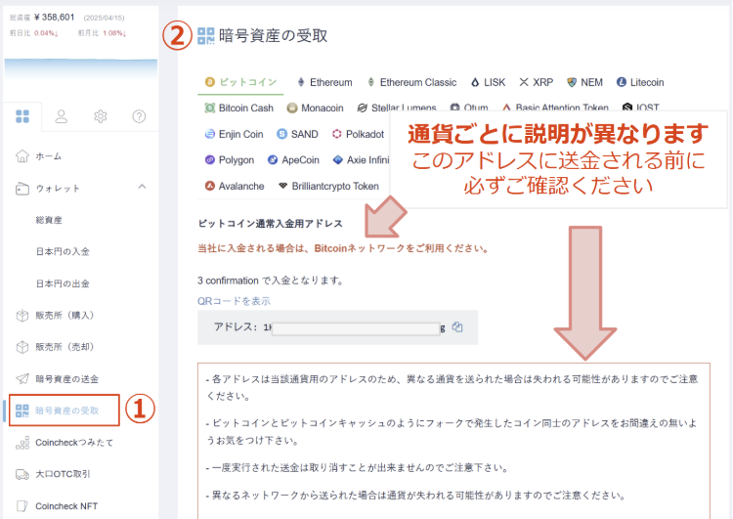733x519 pixels.
Task: Choose the Monacoin currency option
Action: [316, 108]
